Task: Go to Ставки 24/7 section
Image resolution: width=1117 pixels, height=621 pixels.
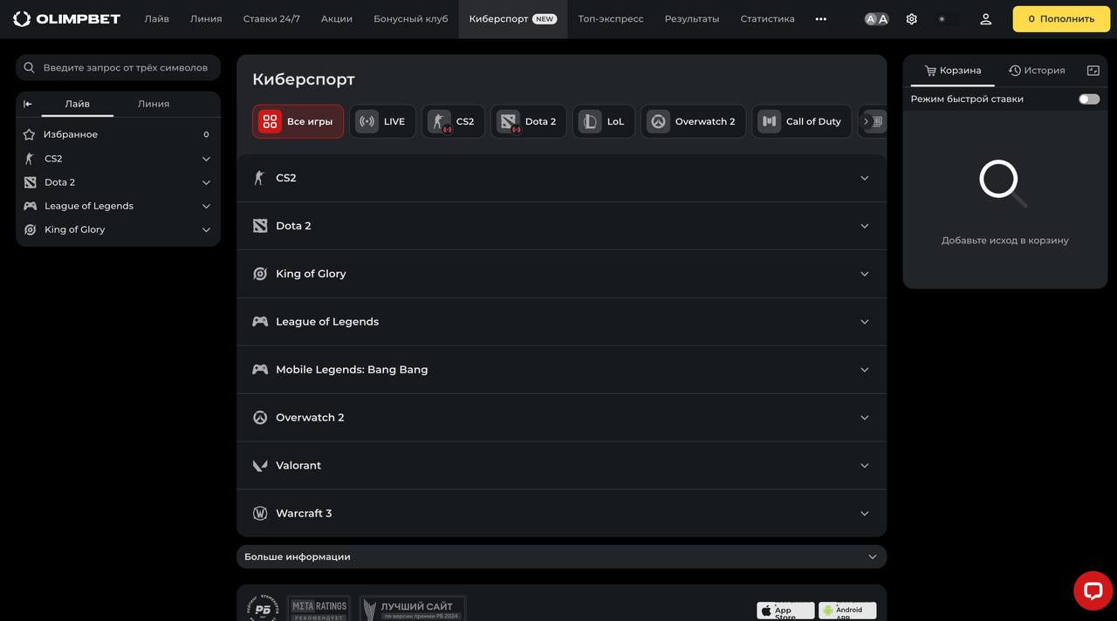Action: pos(271,18)
